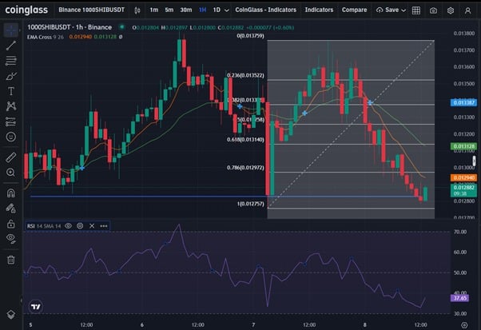Toggle RSI indicator visibility eye
481x330 pixels.
click(68, 226)
